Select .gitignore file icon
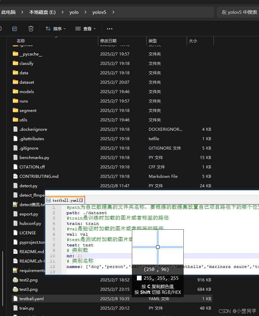Screen dimensions: 259x316 pos(15,148)
